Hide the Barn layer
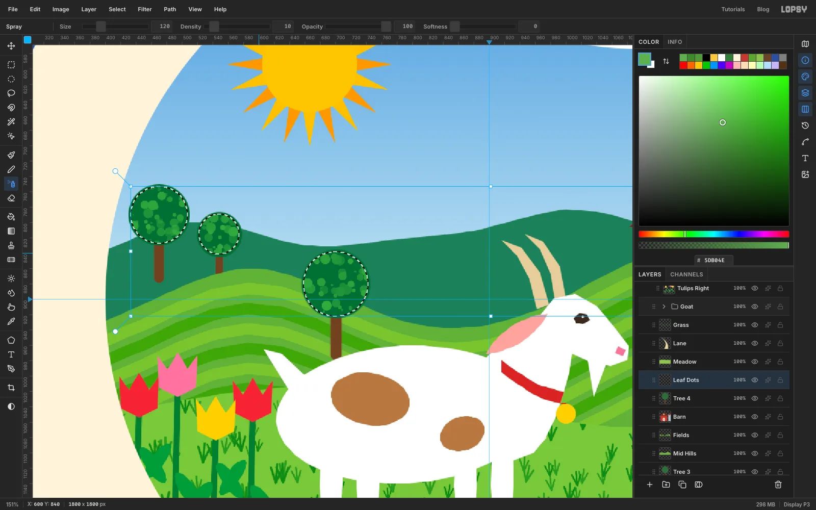The width and height of the screenshot is (816, 510). [755, 417]
